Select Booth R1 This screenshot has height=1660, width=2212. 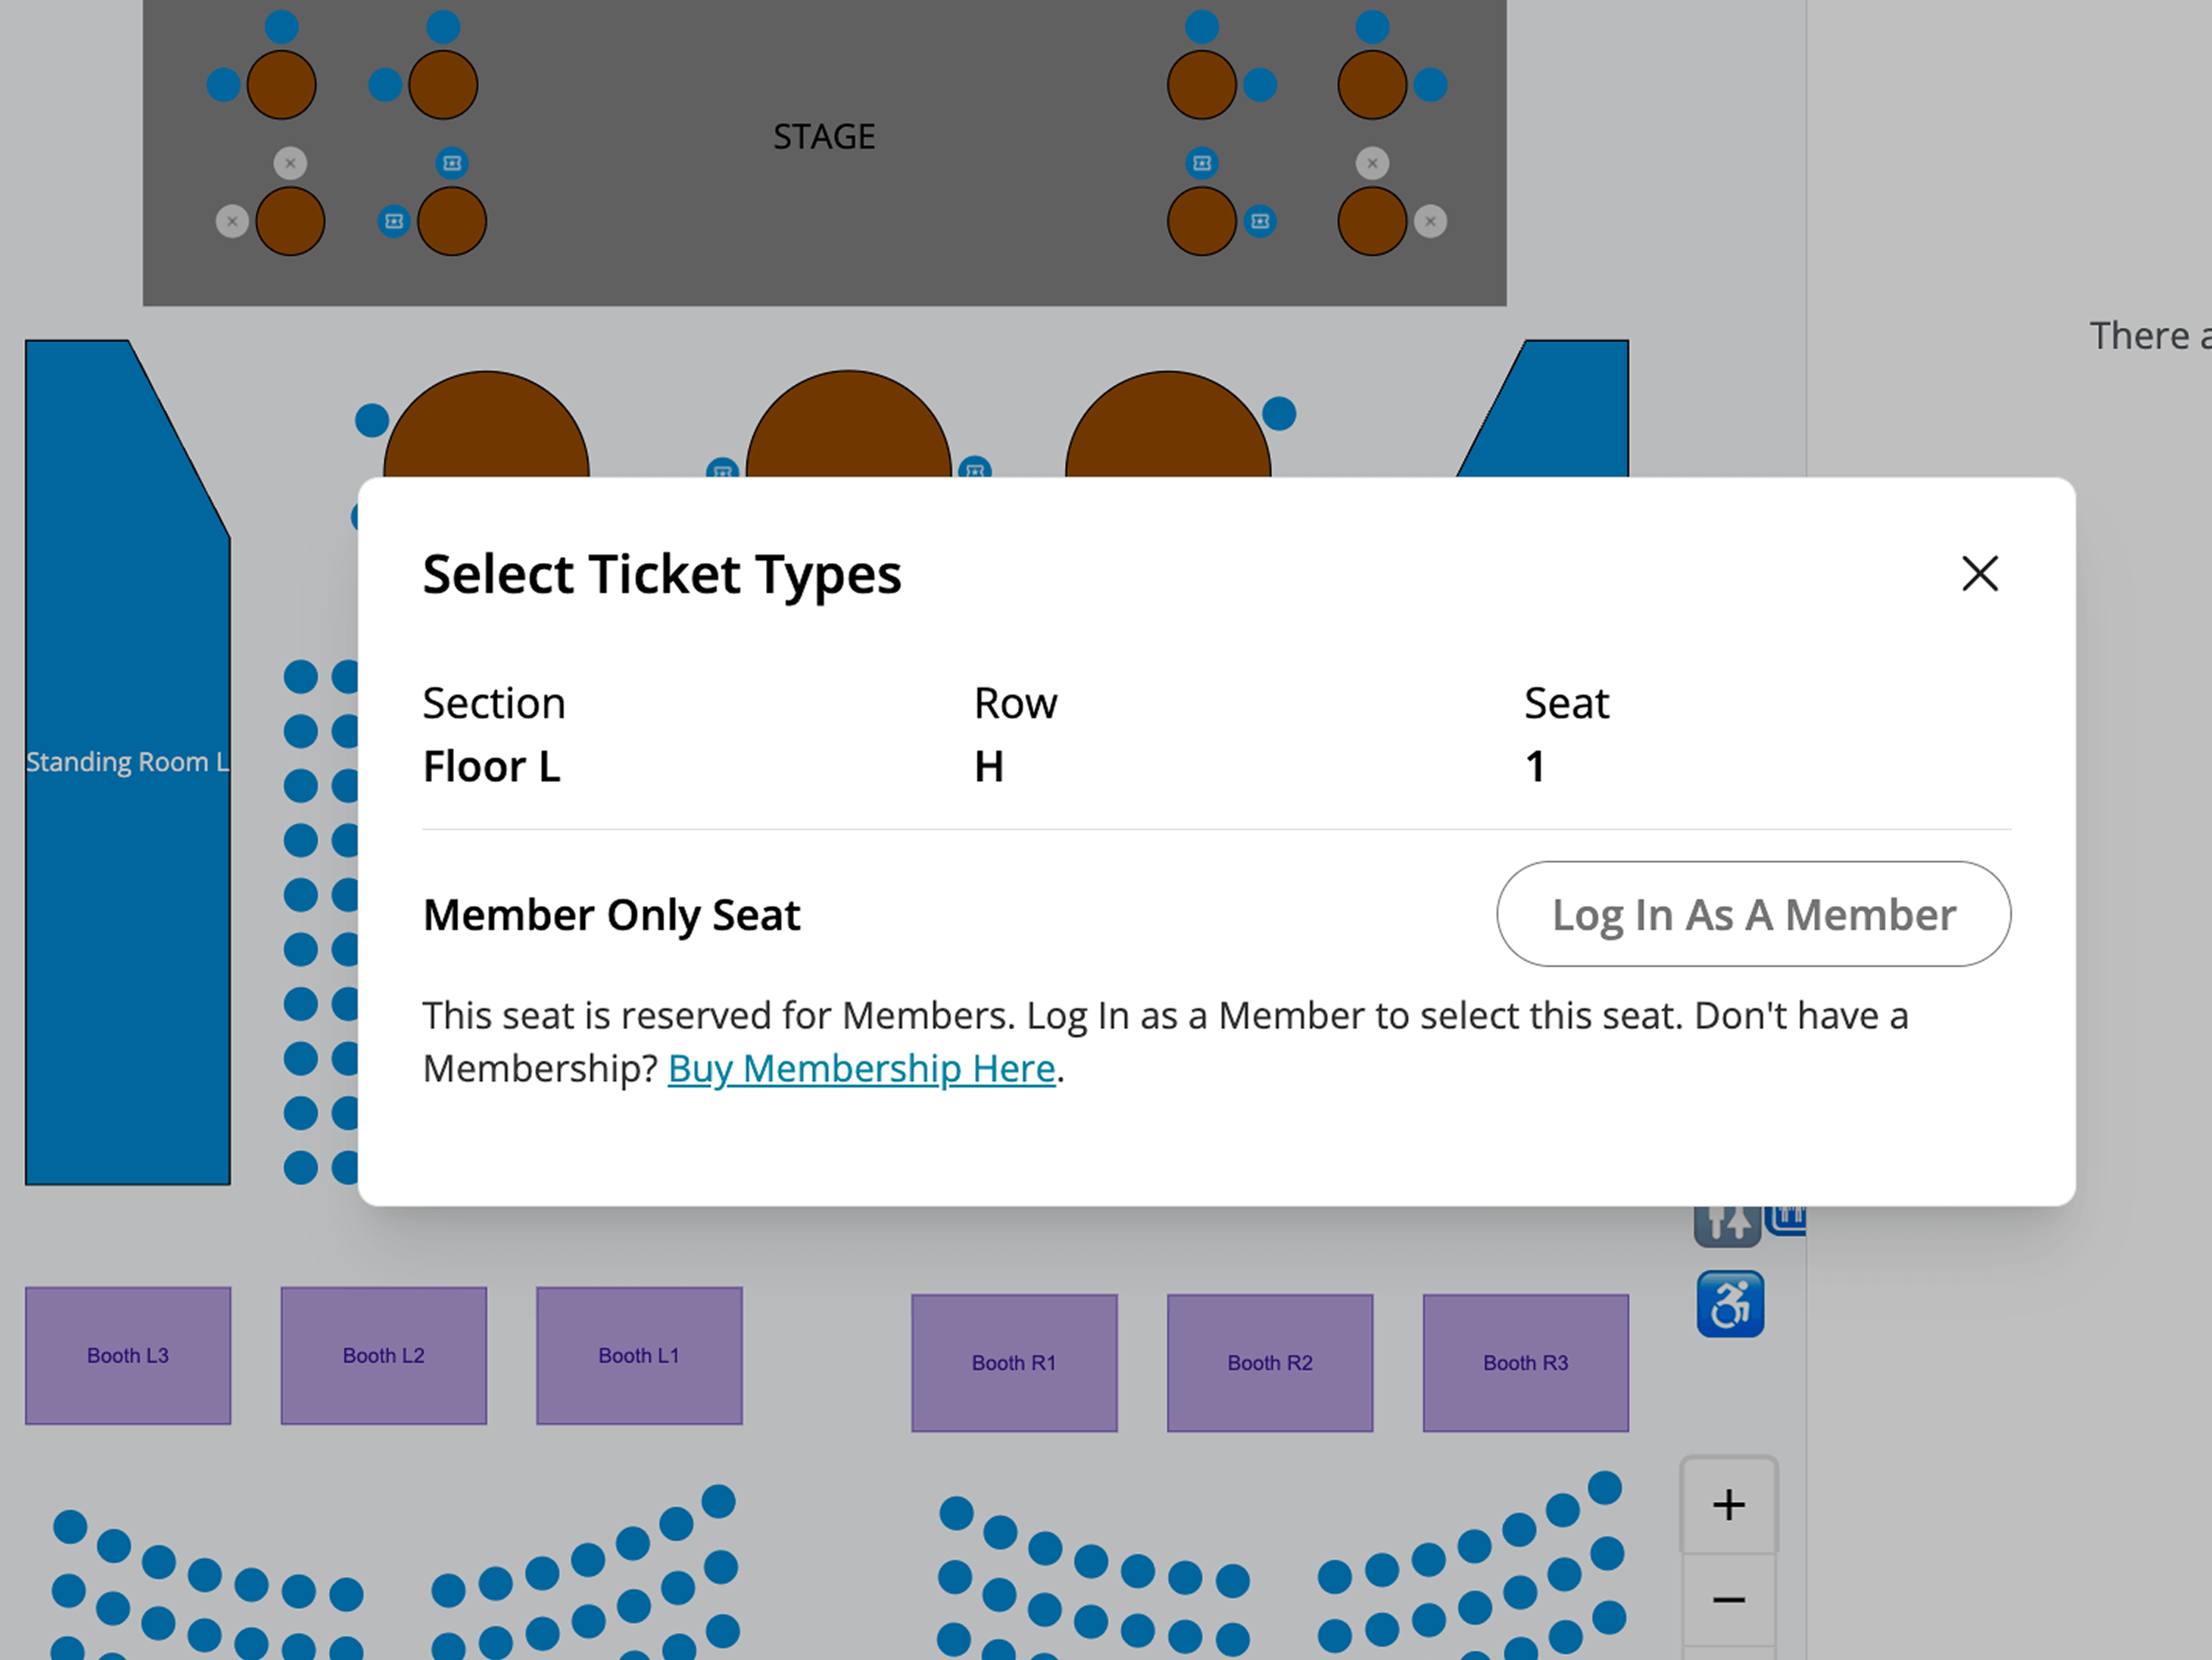click(x=1014, y=1363)
